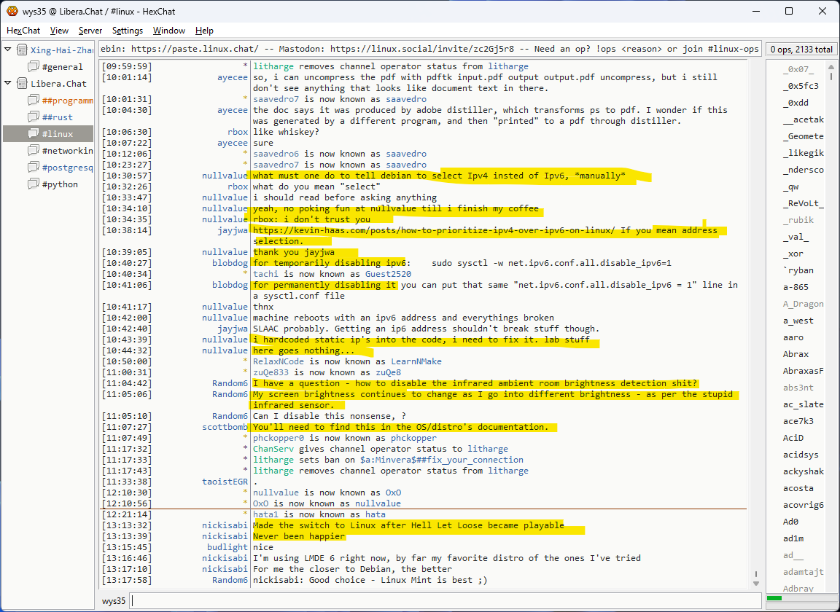
Task: Click the #python channel chat icon
Action: [x=34, y=184]
